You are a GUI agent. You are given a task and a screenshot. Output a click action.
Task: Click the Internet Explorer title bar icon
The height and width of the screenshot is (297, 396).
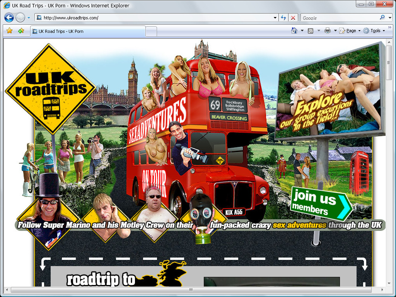(7, 5)
